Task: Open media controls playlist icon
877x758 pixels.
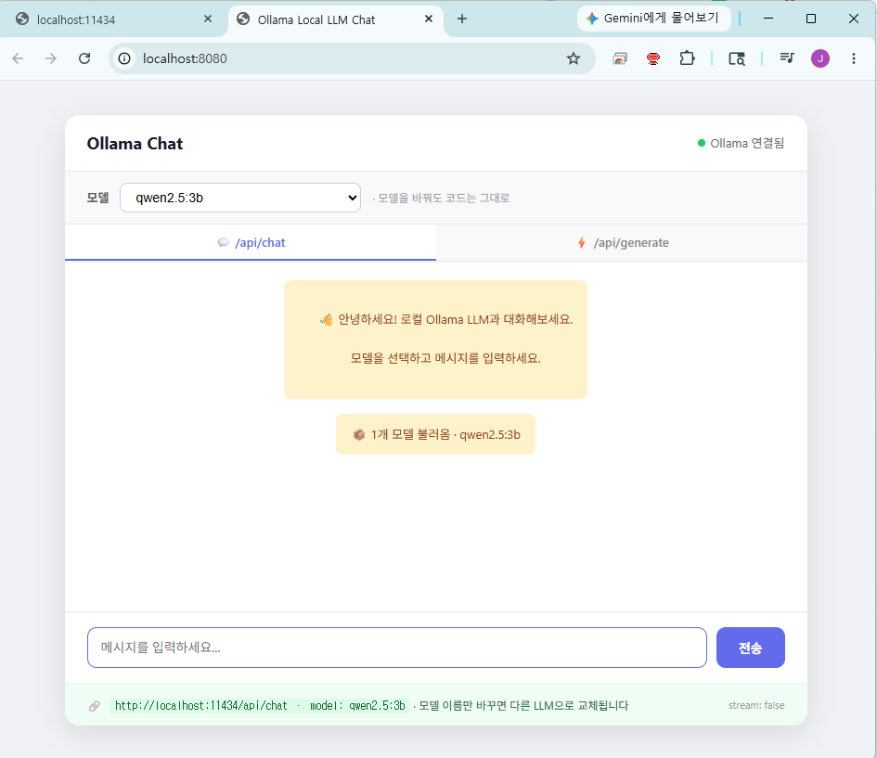Action: [787, 58]
